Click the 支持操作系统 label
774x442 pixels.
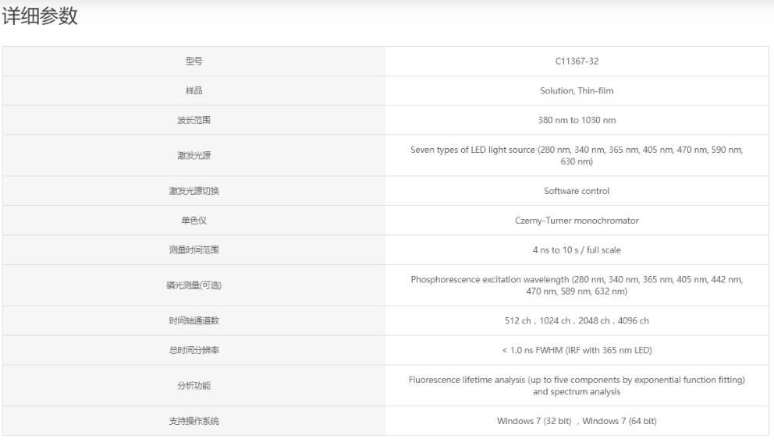tap(194, 421)
